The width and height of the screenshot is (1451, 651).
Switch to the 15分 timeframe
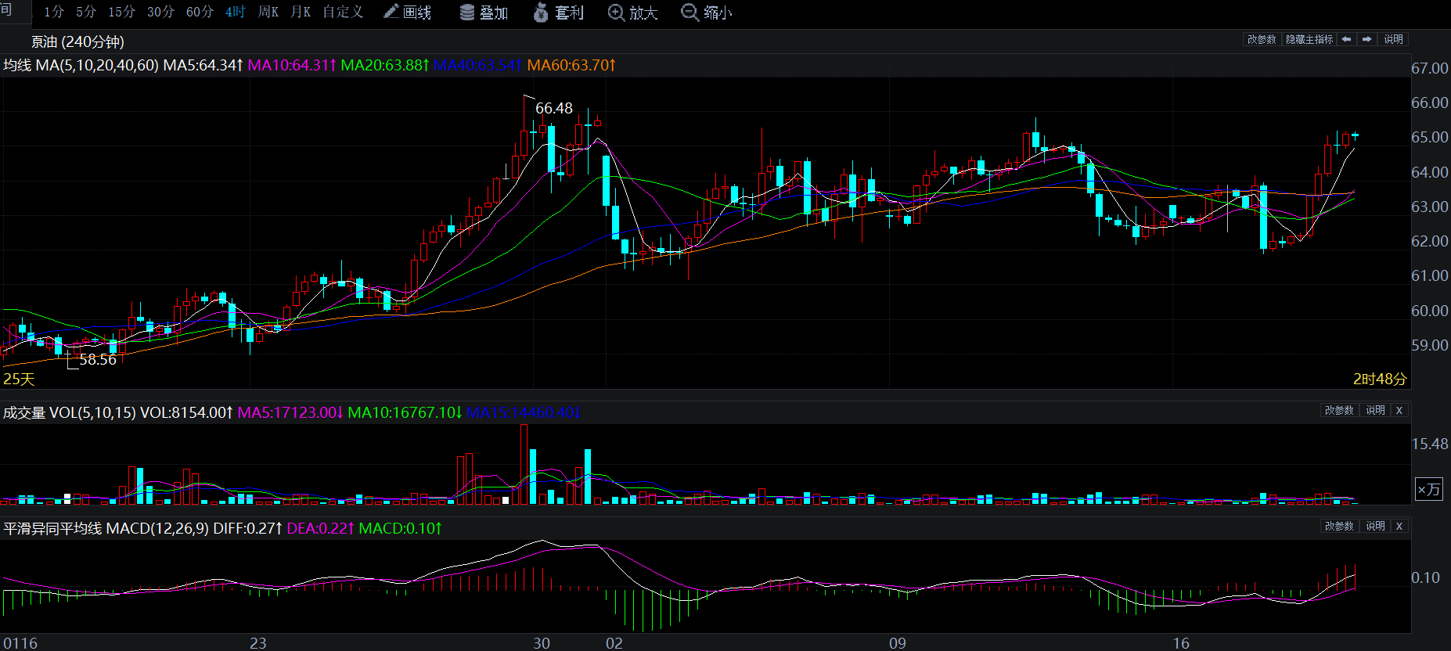121,13
